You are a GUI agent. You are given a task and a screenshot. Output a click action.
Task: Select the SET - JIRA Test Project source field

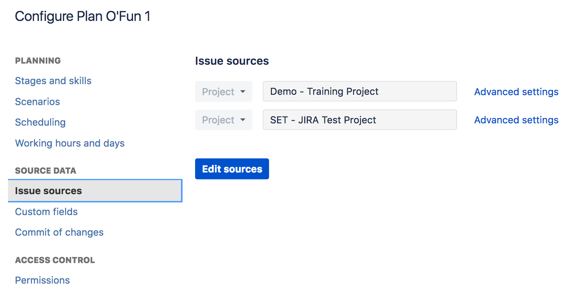359,120
